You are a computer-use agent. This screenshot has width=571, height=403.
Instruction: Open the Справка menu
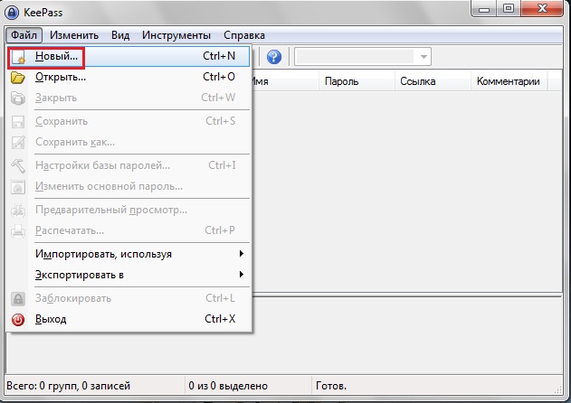245,34
